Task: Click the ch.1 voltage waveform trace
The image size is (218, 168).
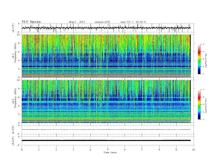Action: tap(106, 28)
